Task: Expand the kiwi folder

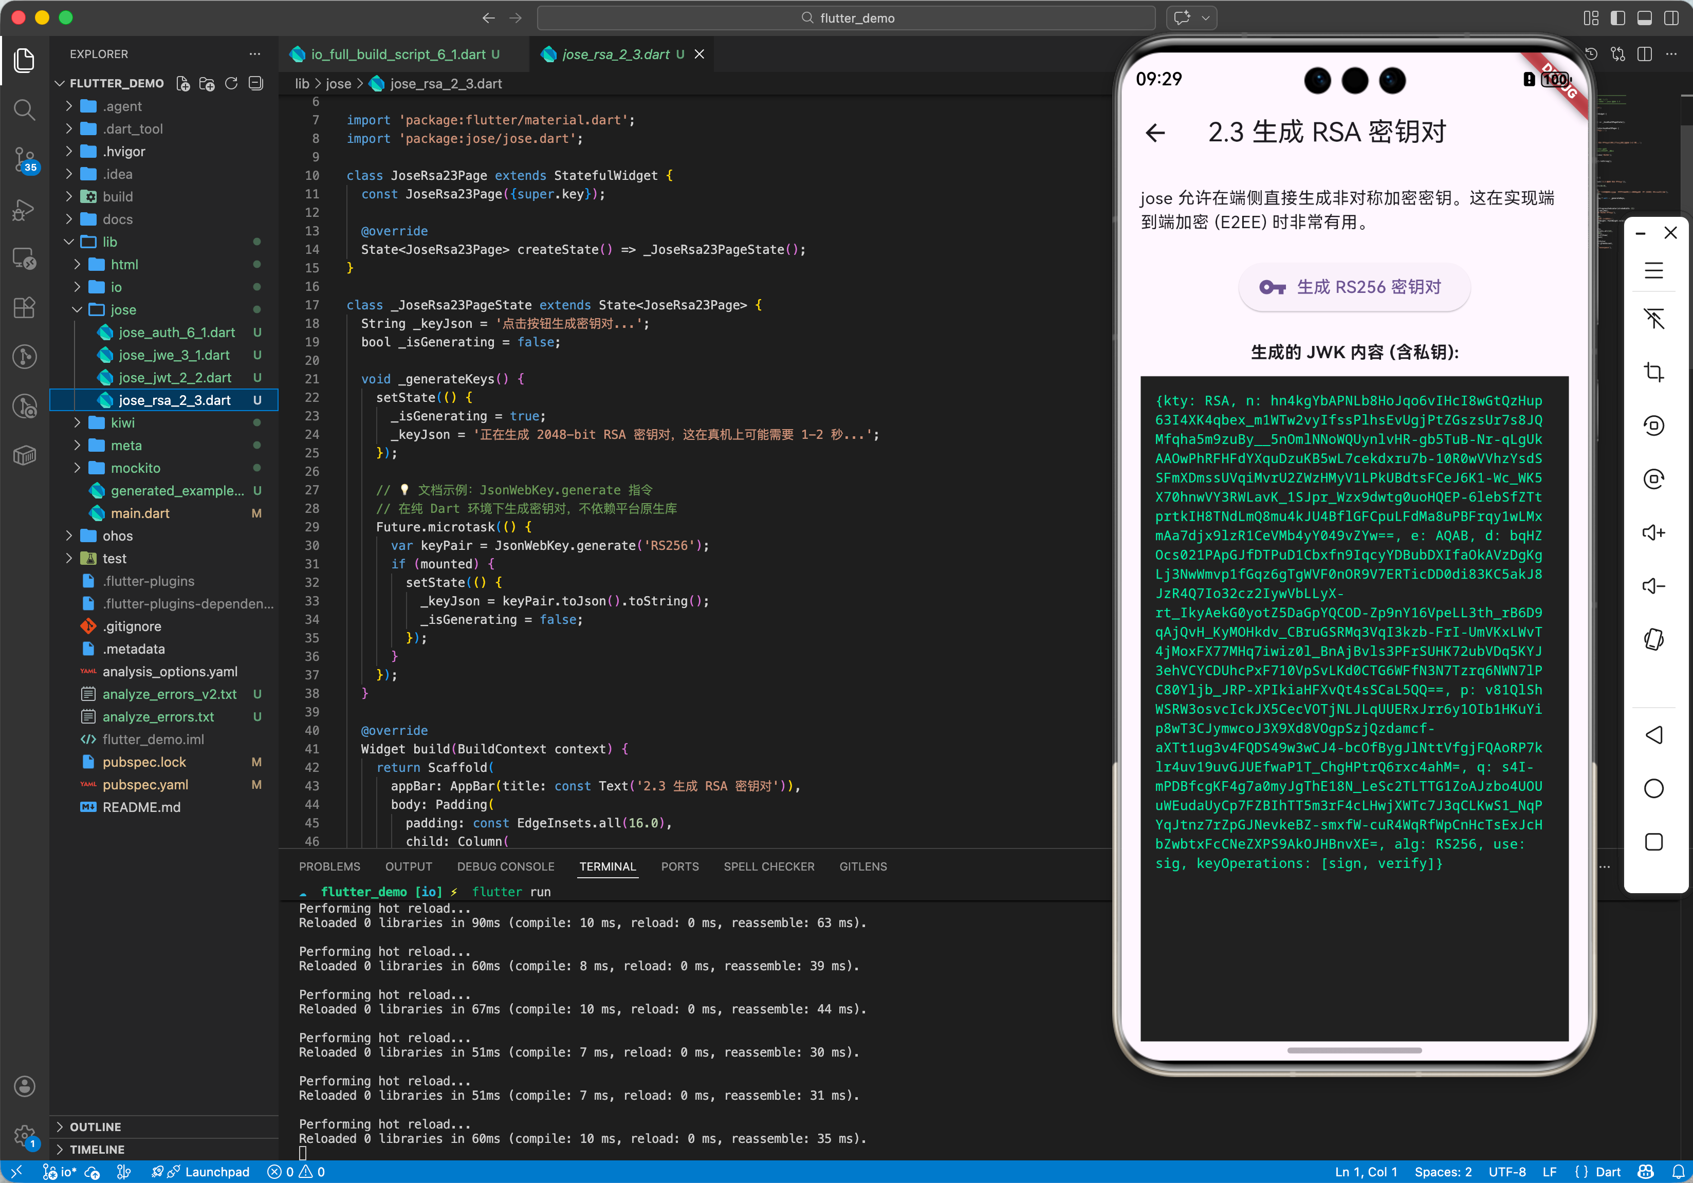Action: (x=122, y=422)
